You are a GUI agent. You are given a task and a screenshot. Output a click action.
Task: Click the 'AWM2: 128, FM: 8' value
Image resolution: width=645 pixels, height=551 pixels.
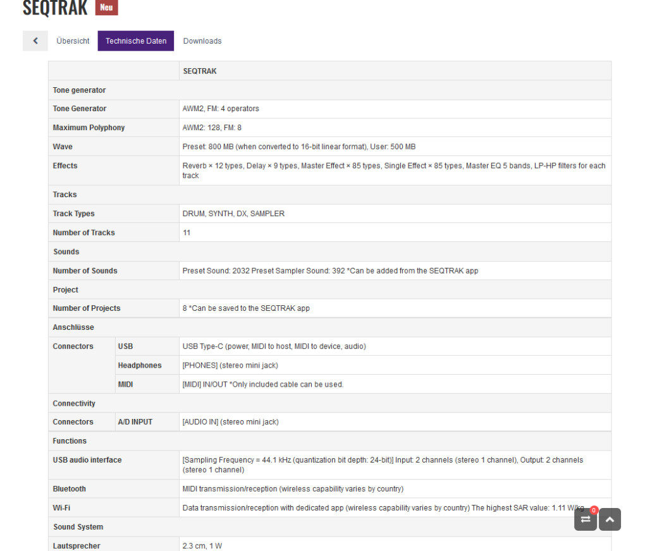(x=212, y=128)
